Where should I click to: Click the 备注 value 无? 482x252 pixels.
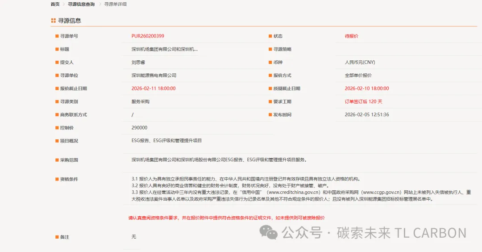tap(134, 237)
